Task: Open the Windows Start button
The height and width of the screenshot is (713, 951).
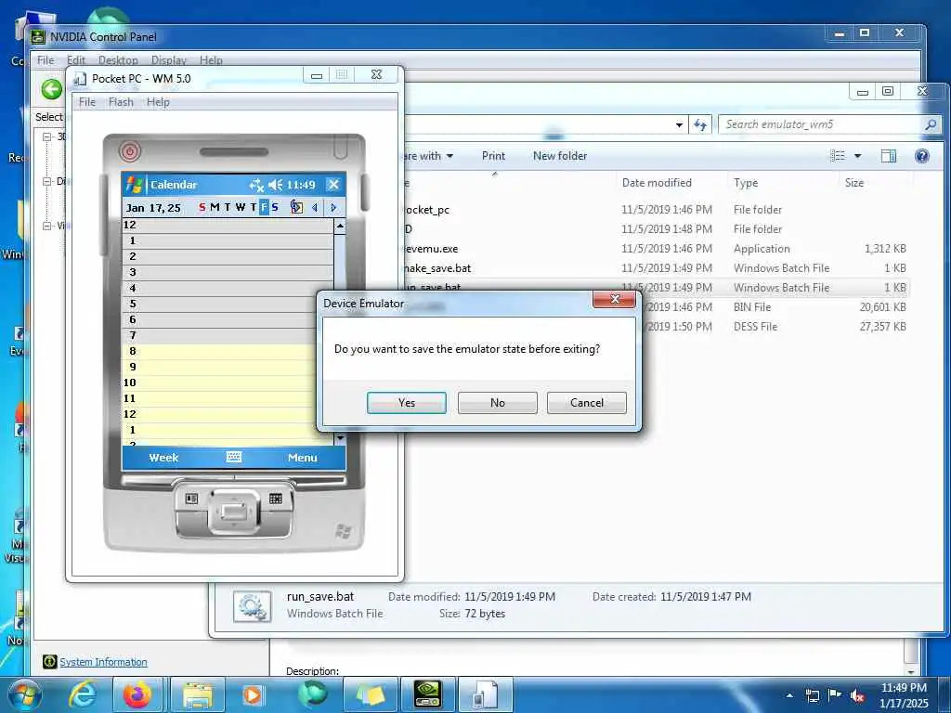Action: (x=25, y=694)
